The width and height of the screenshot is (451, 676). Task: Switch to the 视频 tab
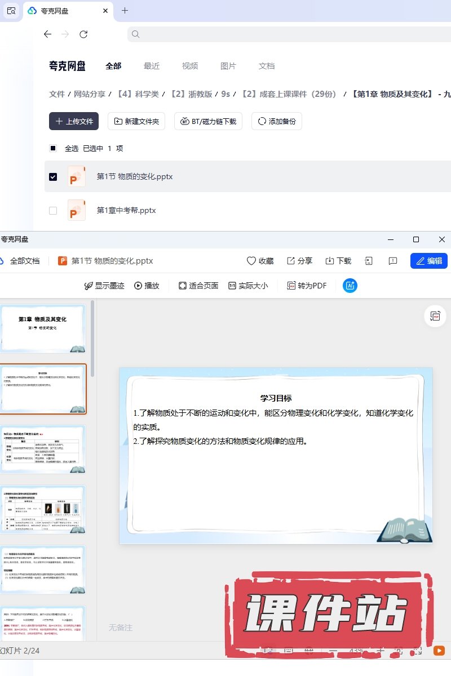tap(190, 66)
